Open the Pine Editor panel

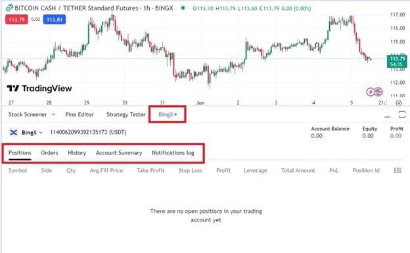pyautogui.click(x=80, y=114)
